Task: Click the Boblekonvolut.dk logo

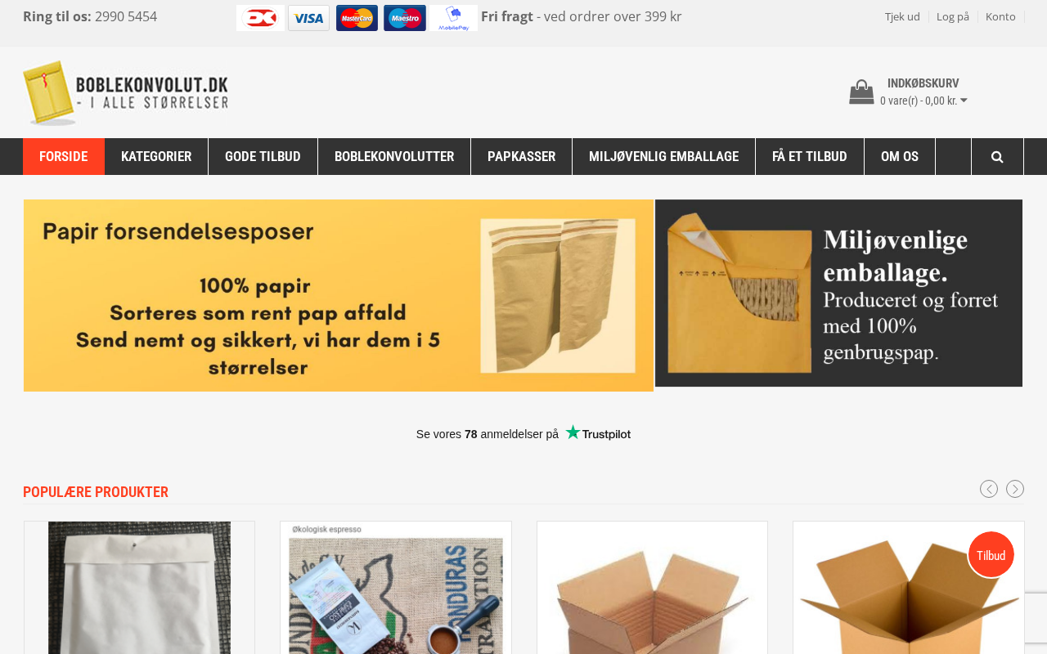Action: [125, 92]
